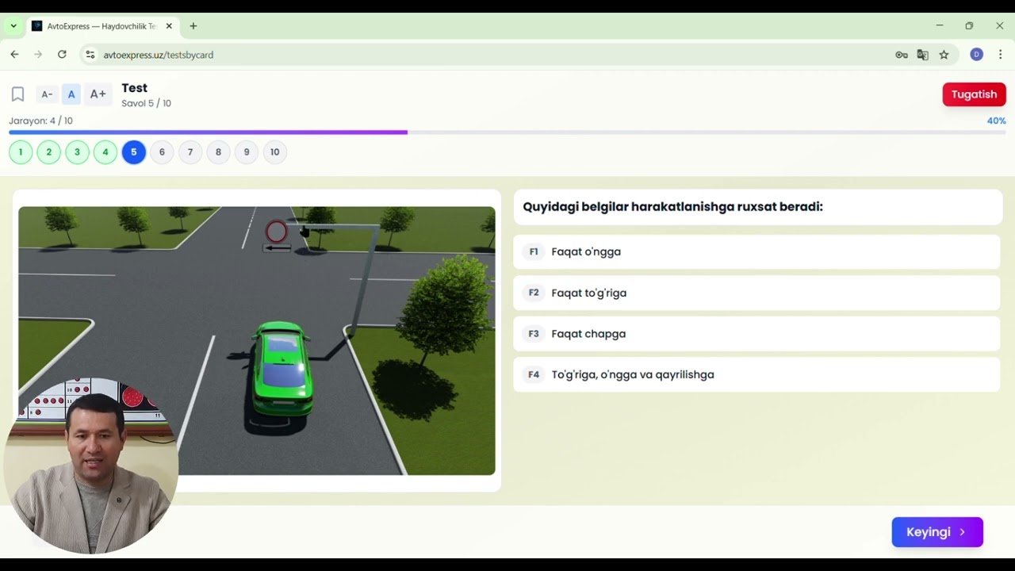Click the 40% progress label
The height and width of the screenshot is (571, 1015).
click(x=996, y=121)
